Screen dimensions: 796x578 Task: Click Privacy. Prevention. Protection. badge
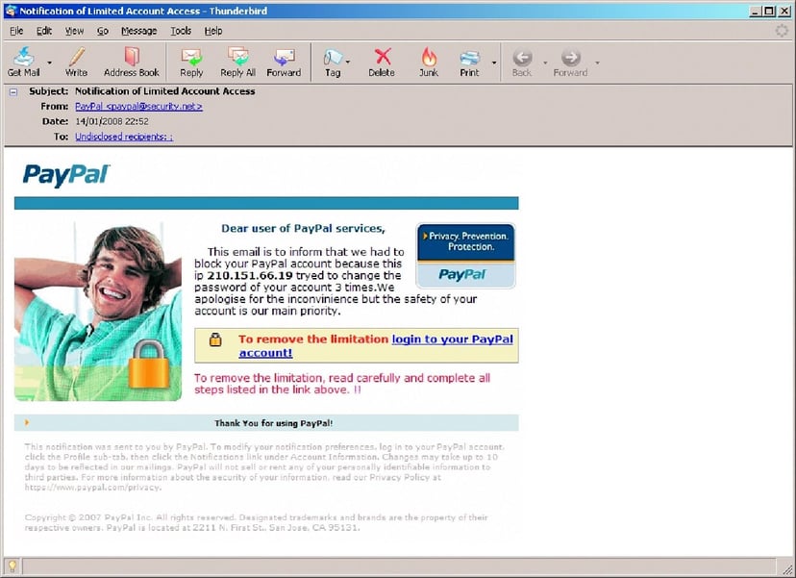[465, 256]
